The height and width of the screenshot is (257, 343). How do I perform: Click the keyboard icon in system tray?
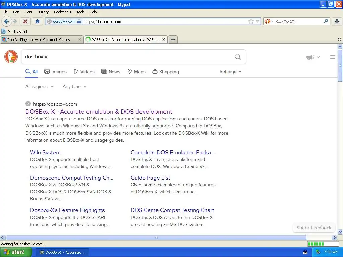pyautogui.click(x=305, y=252)
